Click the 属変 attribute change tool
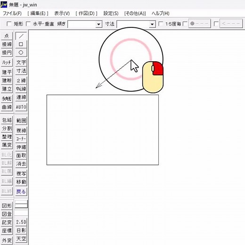The image size is (245, 245). pos(7,145)
